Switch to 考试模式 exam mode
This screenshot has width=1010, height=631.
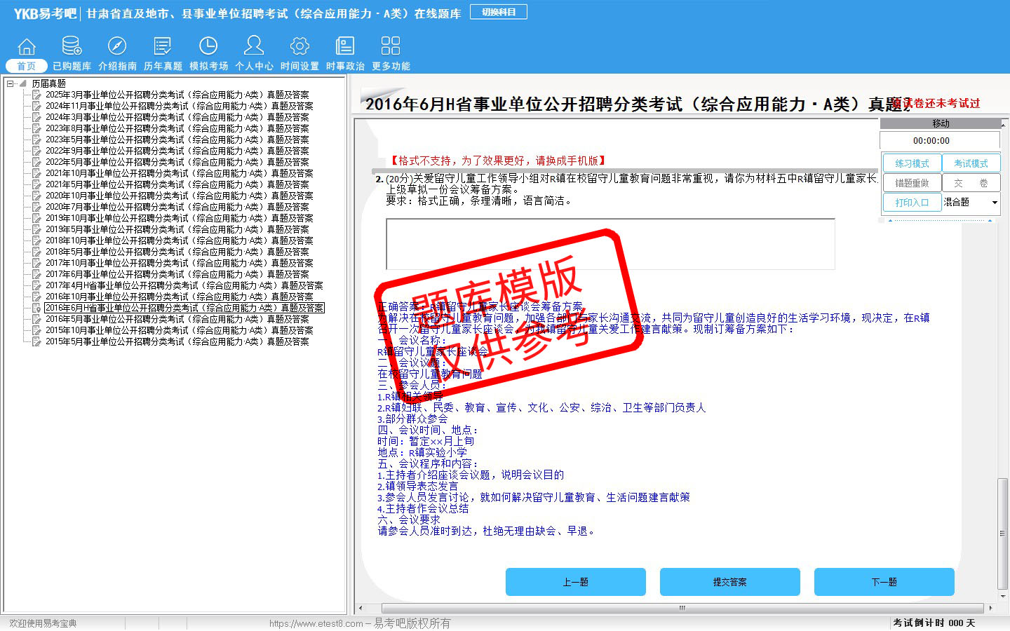(x=971, y=163)
